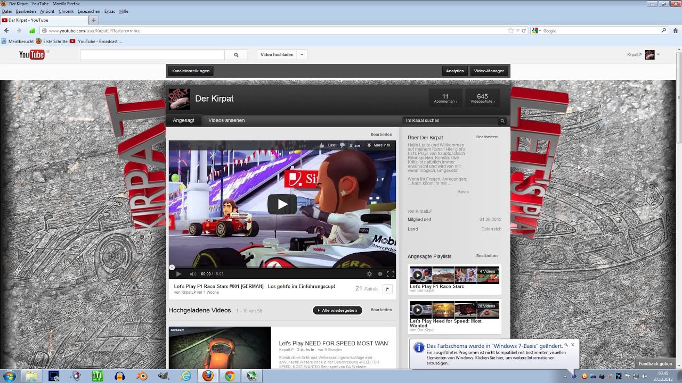Expand the KirpatLP account menu arrow
This screenshot has width=682, height=383.
click(658, 54)
